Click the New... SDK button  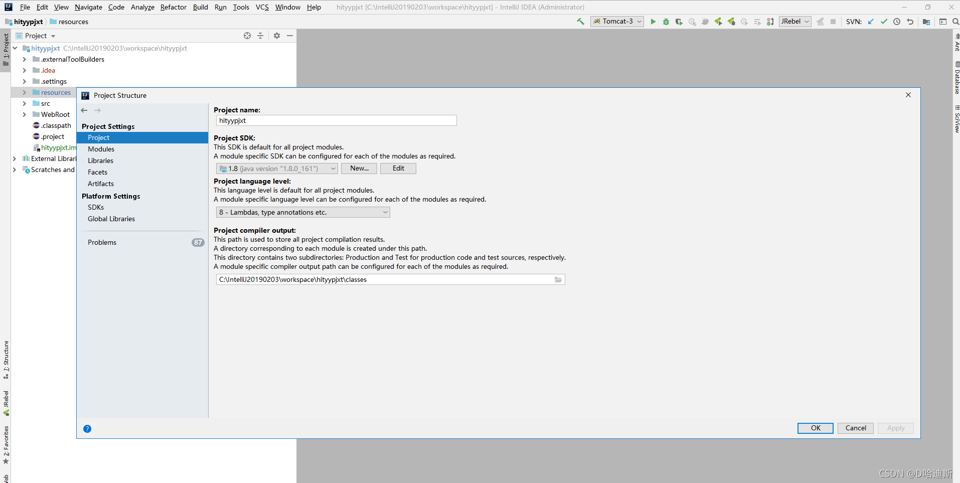click(359, 169)
